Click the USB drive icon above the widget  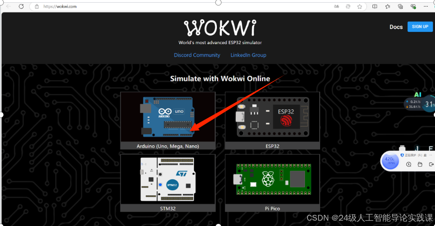[x=402, y=148]
